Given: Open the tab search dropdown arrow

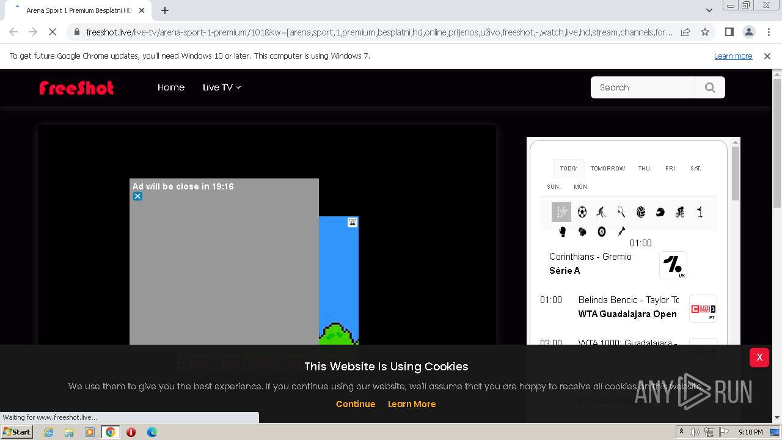Looking at the screenshot, I should point(709,10).
